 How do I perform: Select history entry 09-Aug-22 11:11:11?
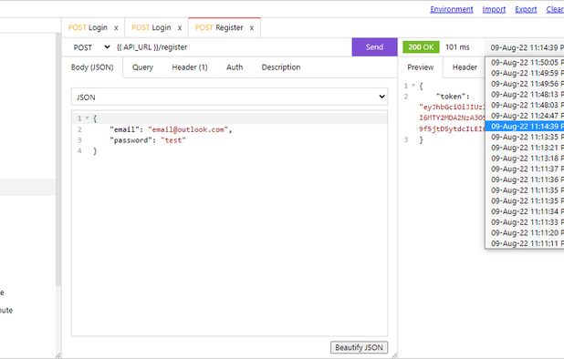[525, 243]
